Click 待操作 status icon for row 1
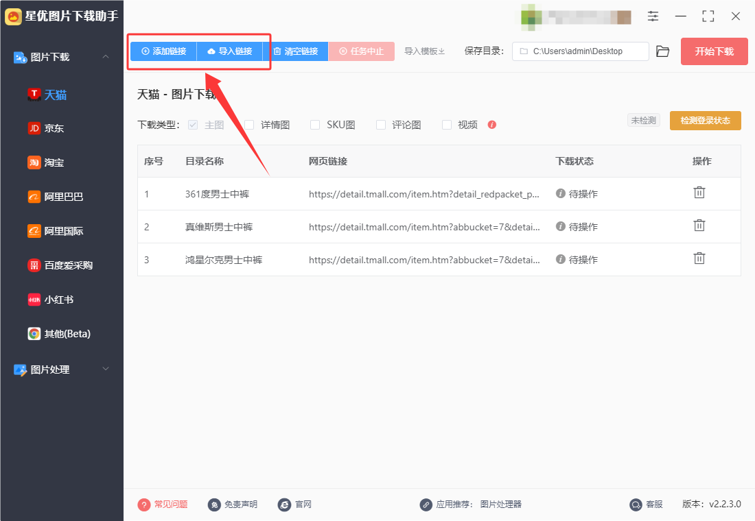 pyautogui.click(x=561, y=193)
